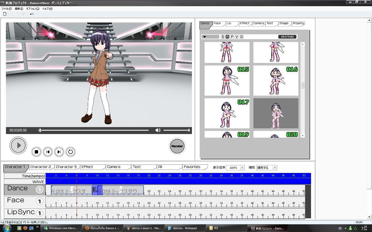Toggle the loop playback button

pyautogui.click(x=71, y=152)
